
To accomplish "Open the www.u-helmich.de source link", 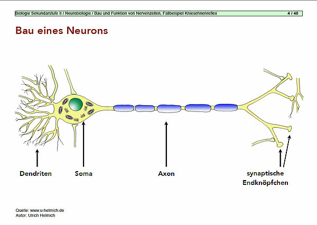I will [x=46, y=210].
